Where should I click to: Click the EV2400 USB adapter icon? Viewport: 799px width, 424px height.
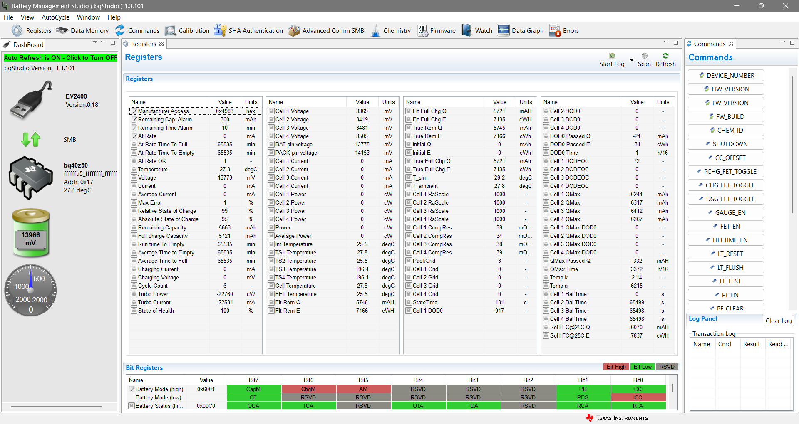click(32, 100)
